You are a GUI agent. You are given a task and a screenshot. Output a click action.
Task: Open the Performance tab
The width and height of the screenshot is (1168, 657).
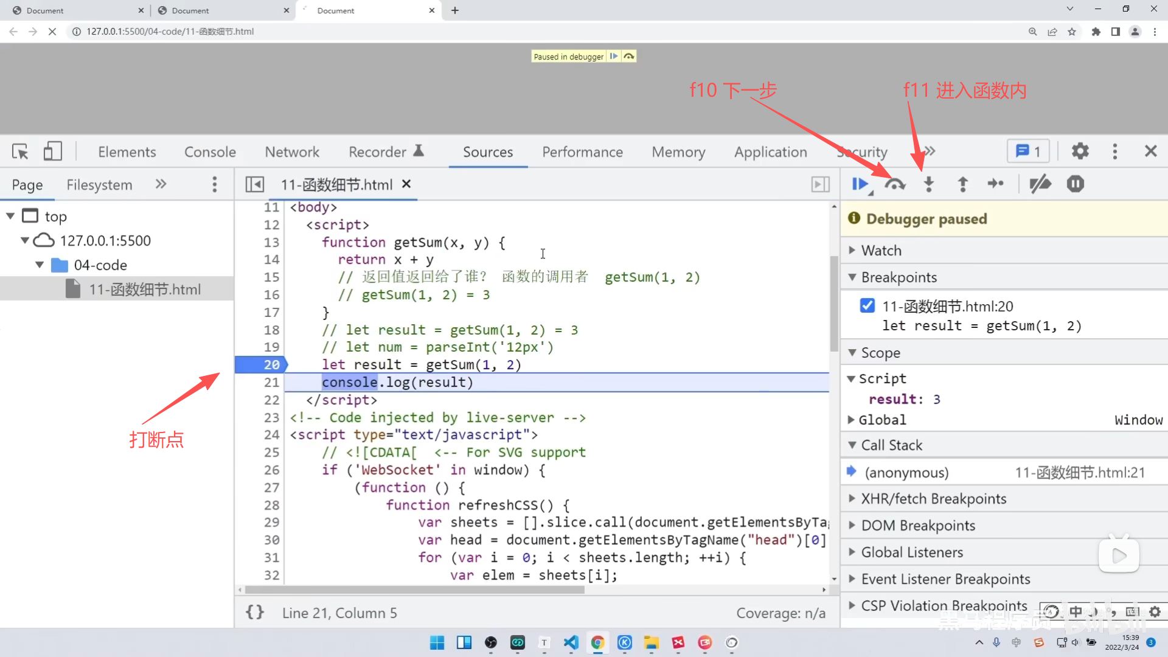pos(582,152)
